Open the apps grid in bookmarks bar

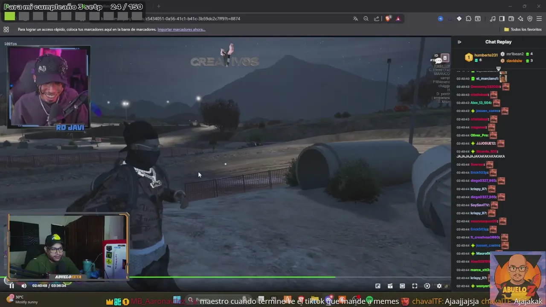6,29
